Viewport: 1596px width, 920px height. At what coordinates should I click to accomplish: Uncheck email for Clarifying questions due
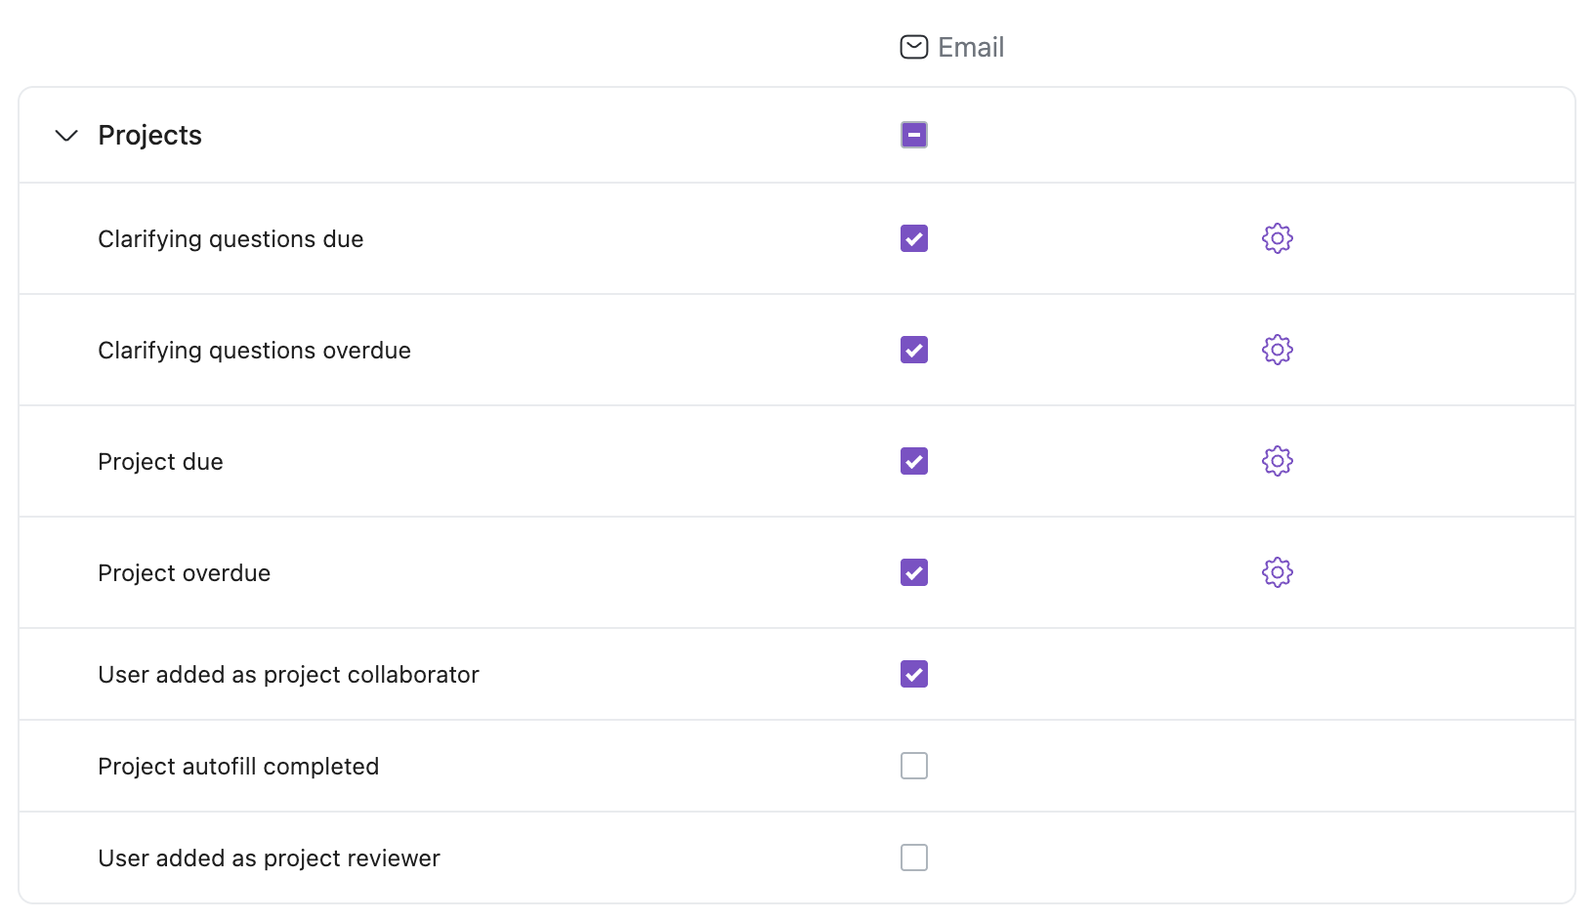(913, 238)
